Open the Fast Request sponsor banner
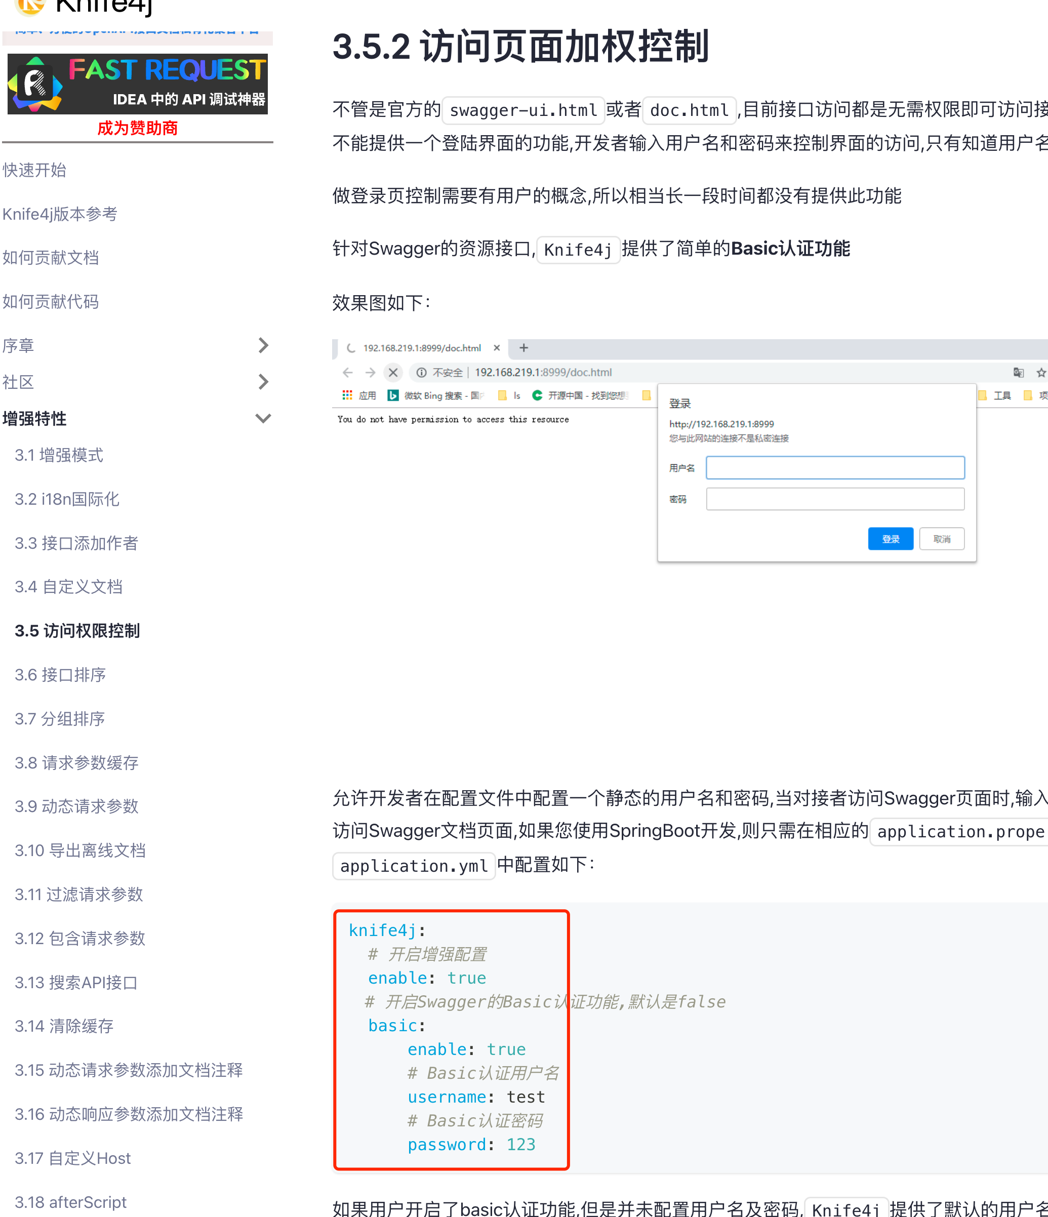 coord(138,84)
